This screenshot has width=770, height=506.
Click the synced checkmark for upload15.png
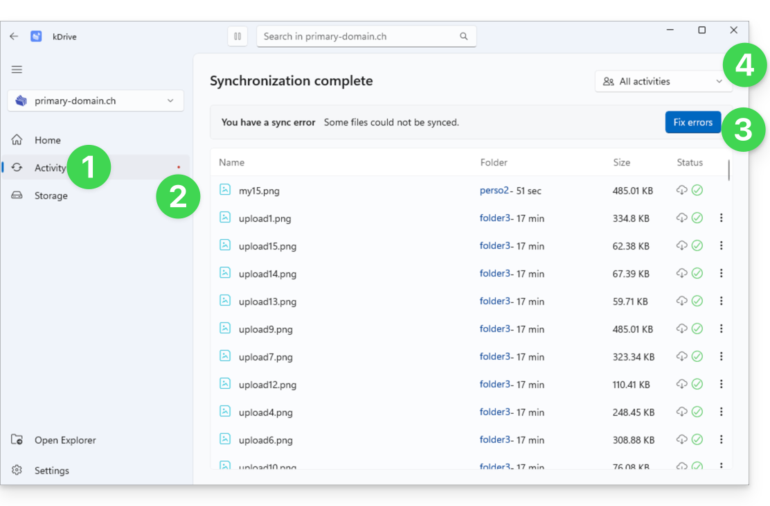697,245
